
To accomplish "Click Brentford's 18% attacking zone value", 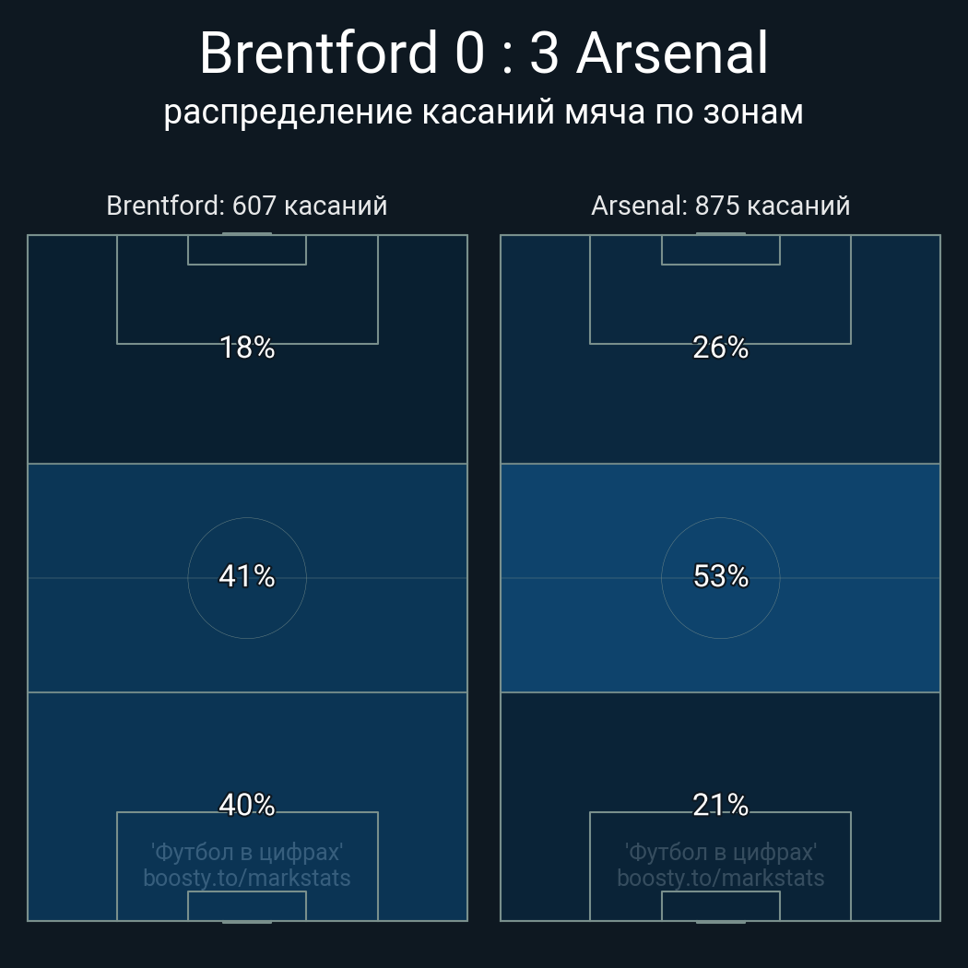I will [x=247, y=348].
